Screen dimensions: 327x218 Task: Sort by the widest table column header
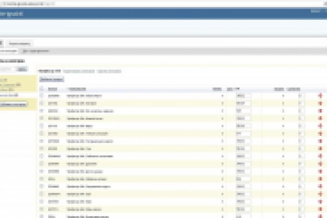[76, 89]
